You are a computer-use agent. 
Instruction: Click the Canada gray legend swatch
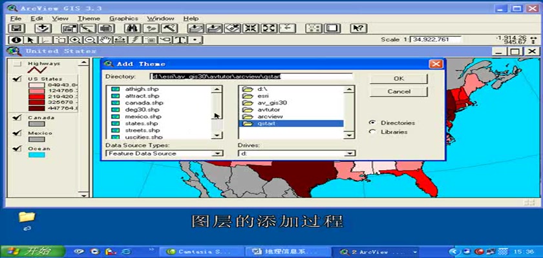(x=36, y=124)
